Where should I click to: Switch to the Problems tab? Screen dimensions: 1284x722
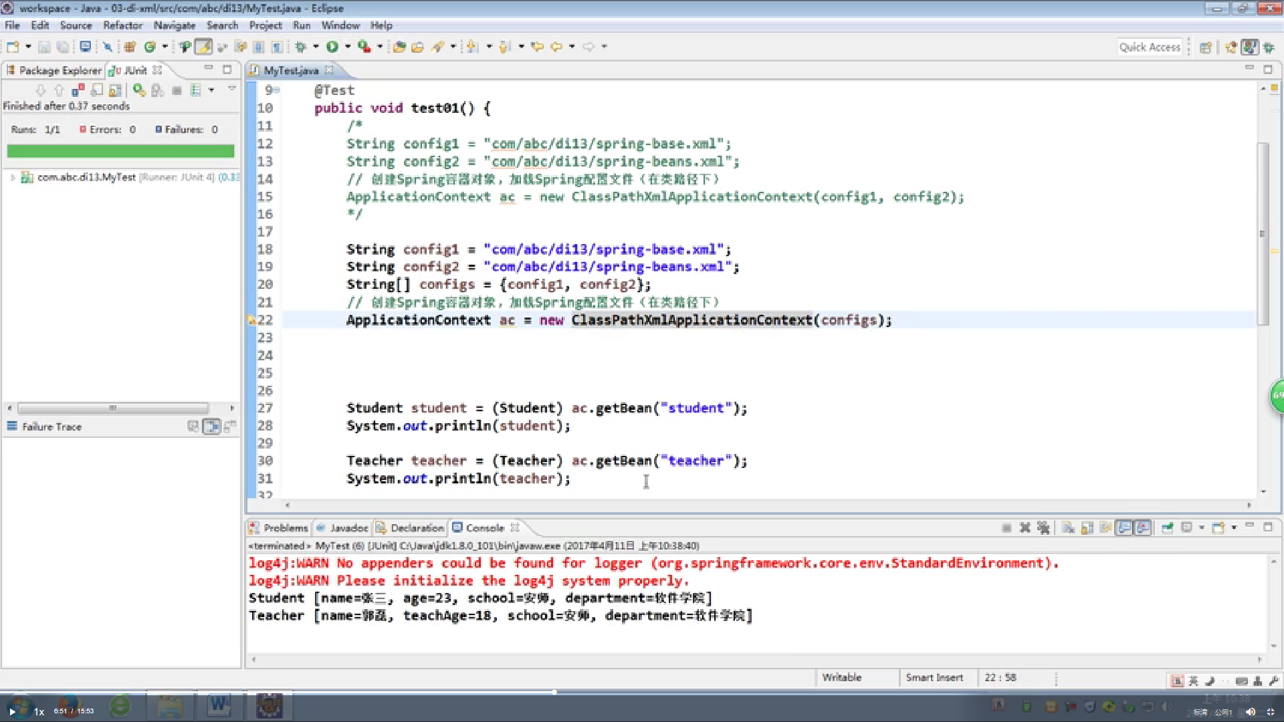point(278,528)
